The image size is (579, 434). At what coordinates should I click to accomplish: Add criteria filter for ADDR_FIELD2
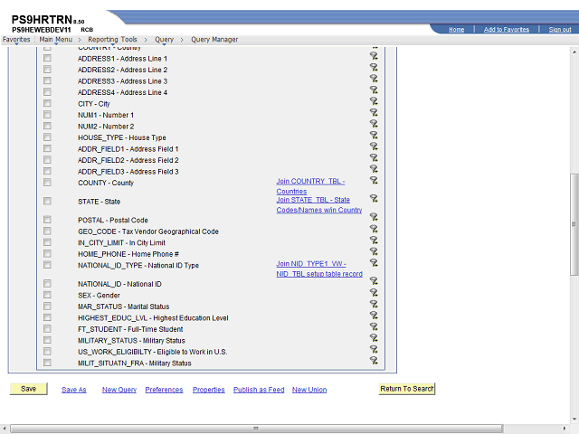pos(374,157)
